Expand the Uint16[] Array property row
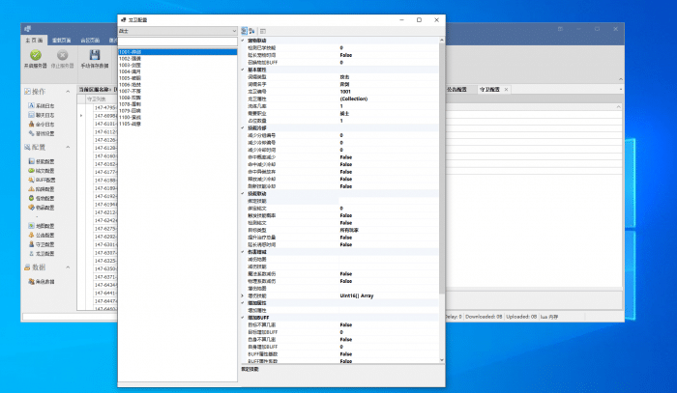Image resolution: width=677 pixels, height=393 pixels. [x=242, y=294]
